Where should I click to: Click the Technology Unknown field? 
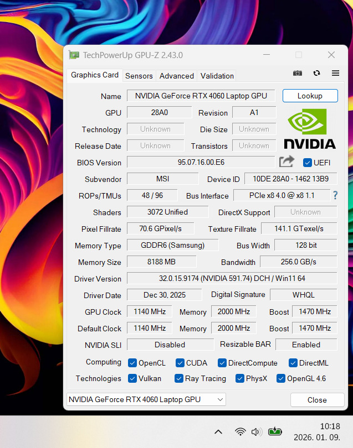(x=156, y=129)
